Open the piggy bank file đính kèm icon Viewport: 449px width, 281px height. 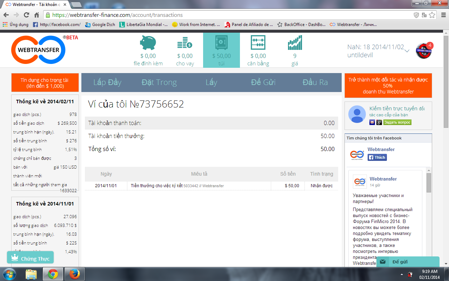(148, 43)
